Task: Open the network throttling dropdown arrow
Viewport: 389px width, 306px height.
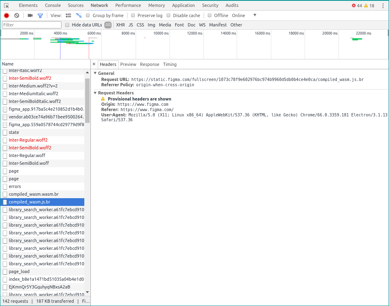Action: (x=255, y=15)
